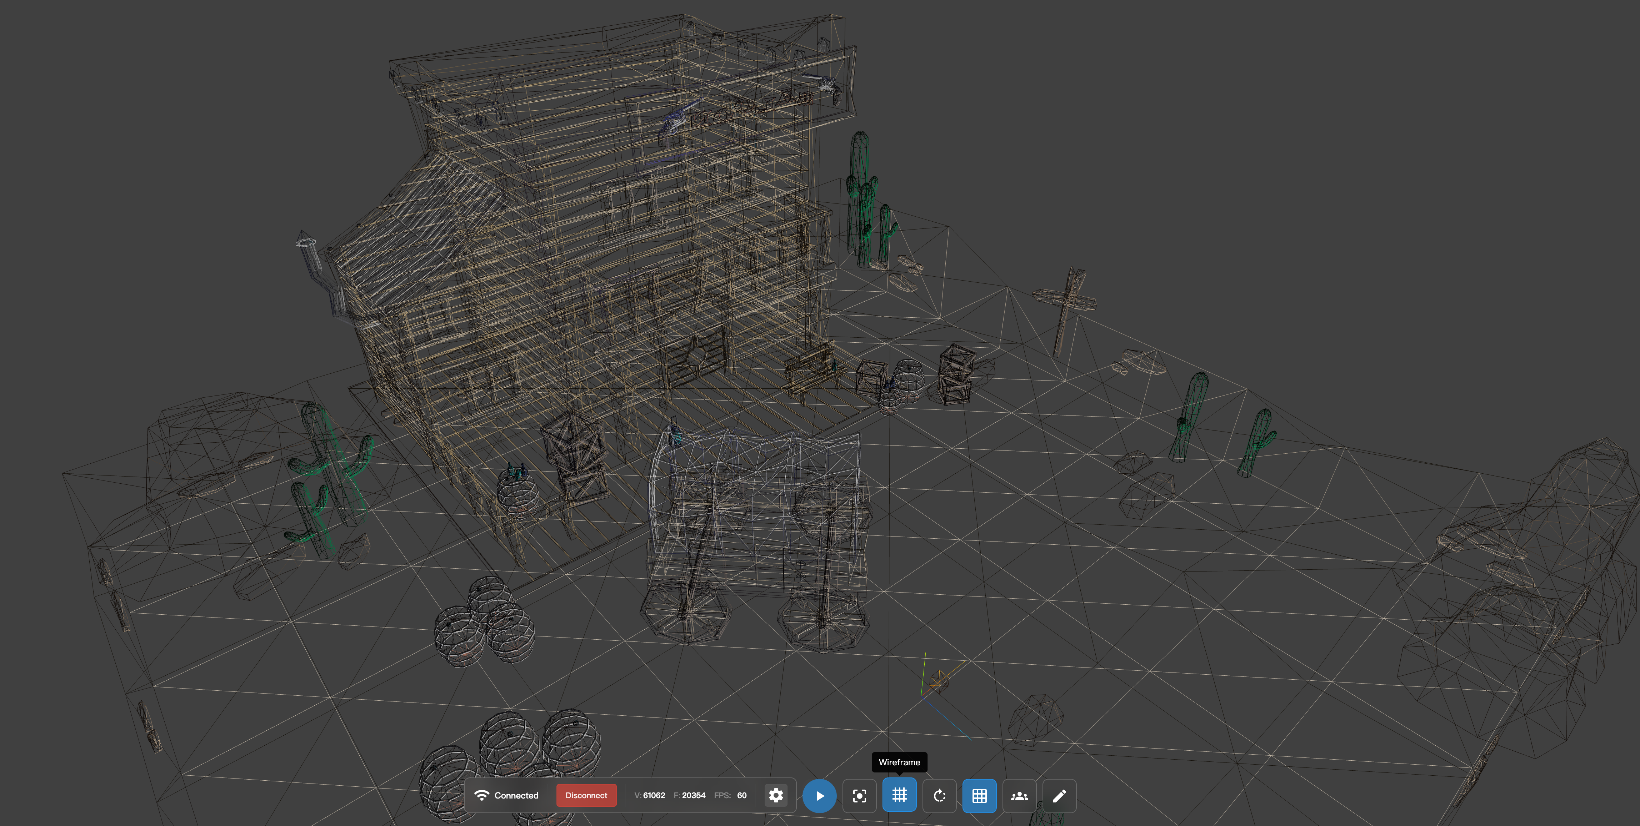Enable the auto-rotate camera icon
The width and height of the screenshot is (1640, 826).
[x=939, y=795]
